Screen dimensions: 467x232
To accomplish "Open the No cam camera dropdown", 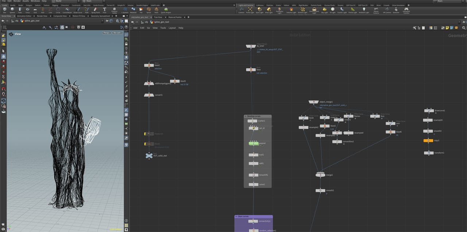I will (x=117, y=33).
